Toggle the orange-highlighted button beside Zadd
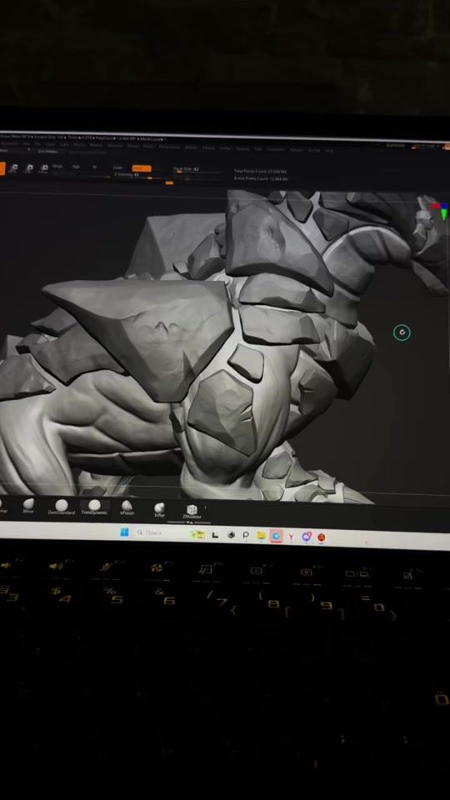The height and width of the screenshot is (800, 450). coord(142,167)
